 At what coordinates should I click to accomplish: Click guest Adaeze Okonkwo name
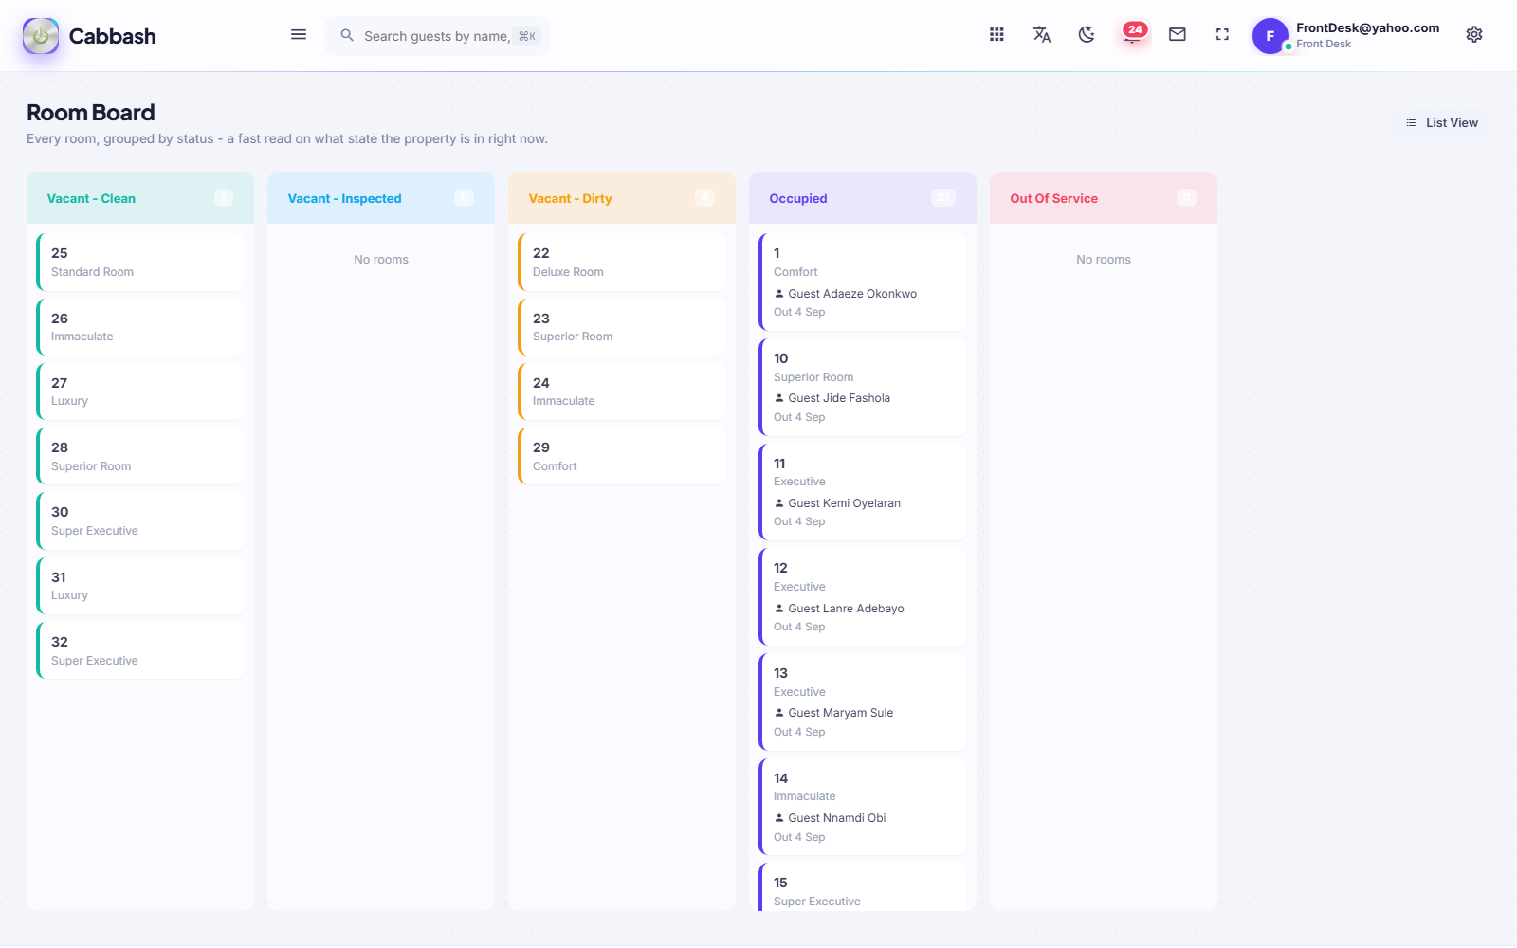click(852, 294)
